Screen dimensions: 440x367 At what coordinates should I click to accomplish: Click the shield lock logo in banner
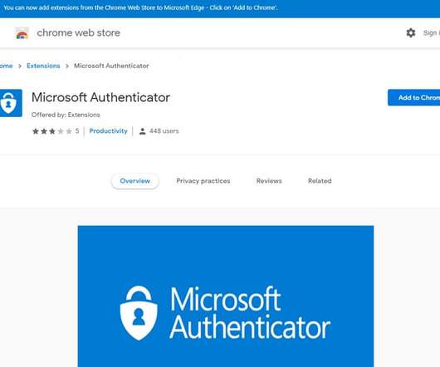click(x=139, y=313)
